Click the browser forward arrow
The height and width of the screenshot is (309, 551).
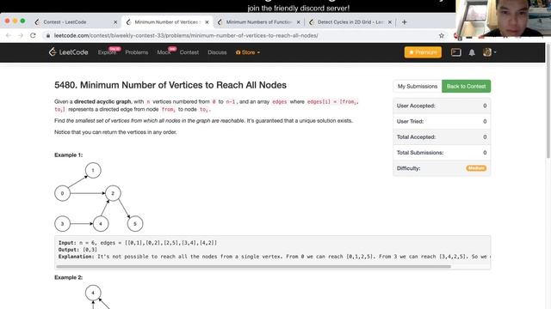click(21, 35)
